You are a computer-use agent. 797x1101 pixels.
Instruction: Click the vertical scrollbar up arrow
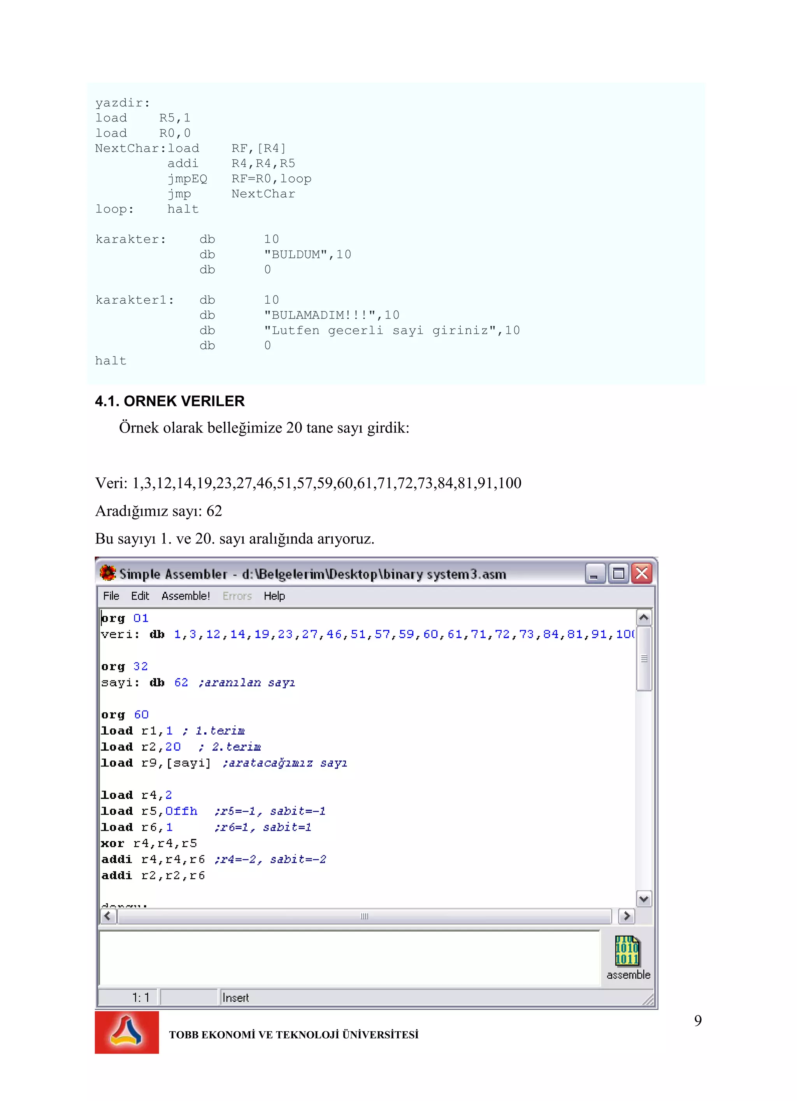(x=644, y=617)
